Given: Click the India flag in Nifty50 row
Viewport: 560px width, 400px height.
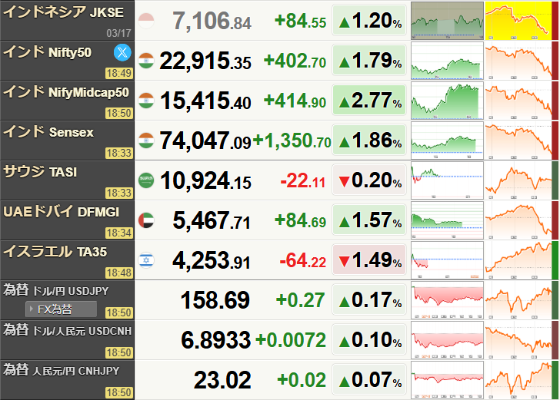Looking at the screenshot, I should pyautogui.click(x=146, y=61).
